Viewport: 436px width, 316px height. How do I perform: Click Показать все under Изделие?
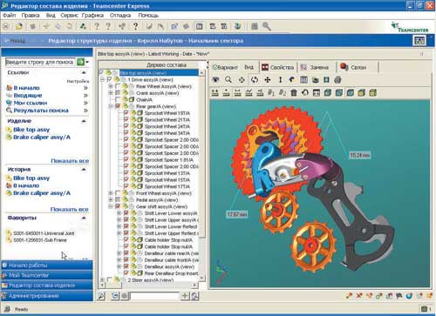[x=70, y=161]
